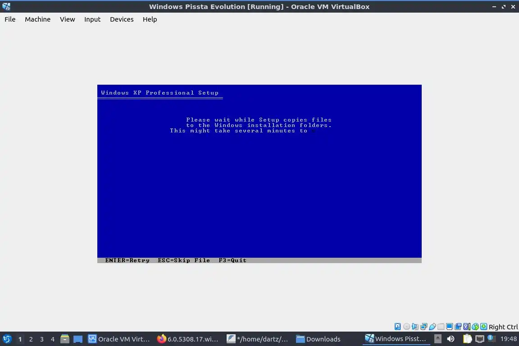Click the network adapters indicator icon
Image resolution: width=519 pixels, height=346 pixels.
click(x=423, y=327)
